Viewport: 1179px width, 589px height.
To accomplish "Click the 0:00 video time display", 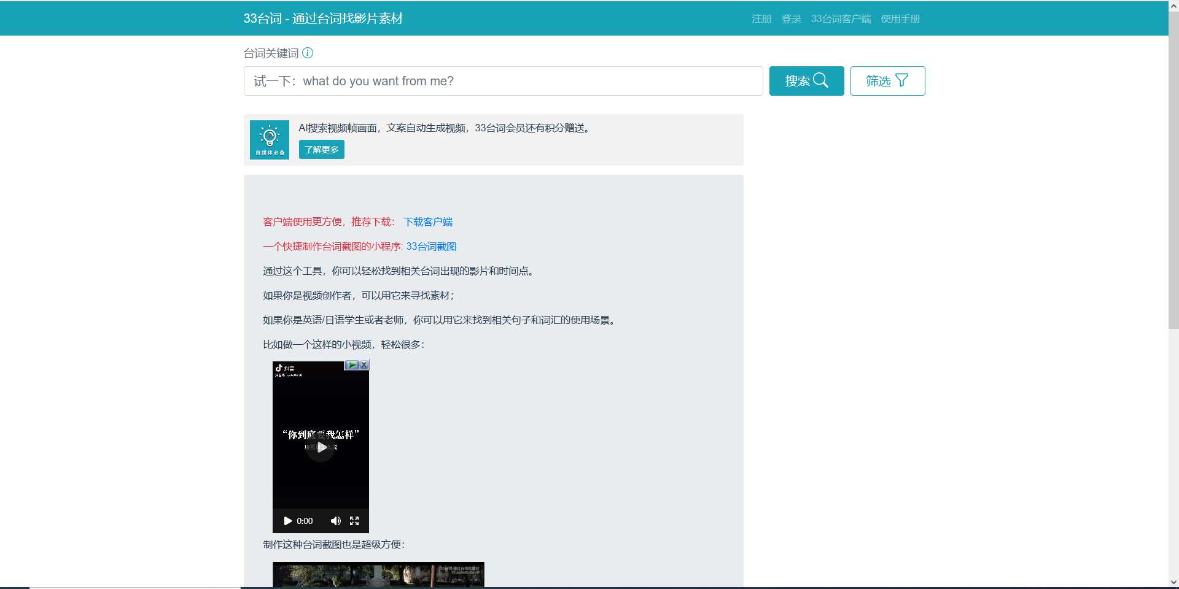I will pos(305,521).
